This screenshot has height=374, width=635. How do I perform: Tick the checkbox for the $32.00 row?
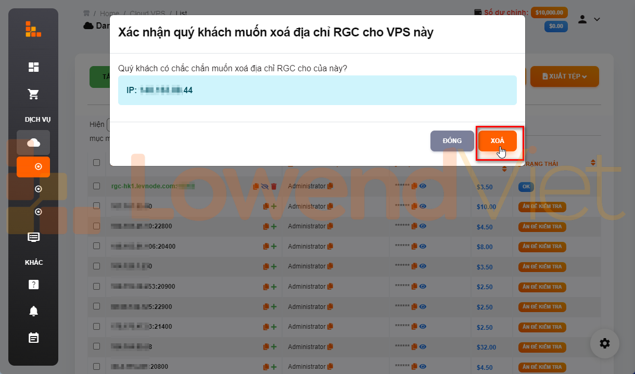96,346
